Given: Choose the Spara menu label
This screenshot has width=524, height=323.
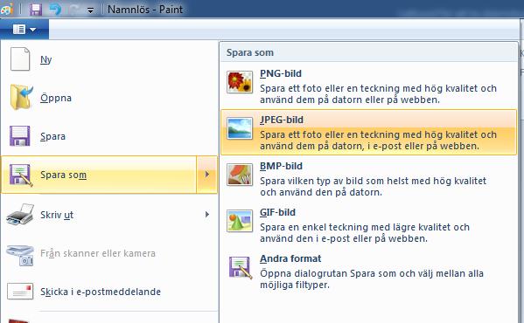Looking at the screenshot, I should [x=52, y=136].
